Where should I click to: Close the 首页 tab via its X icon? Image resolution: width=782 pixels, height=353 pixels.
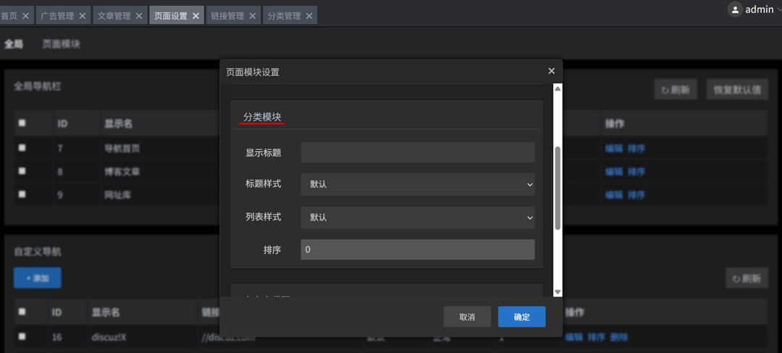coord(25,16)
